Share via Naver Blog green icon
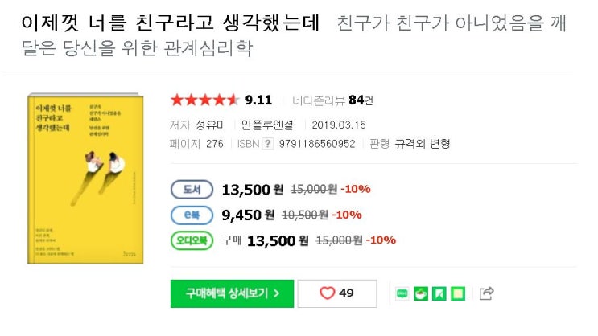This screenshot has height=336, width=598. coord(402,293)
